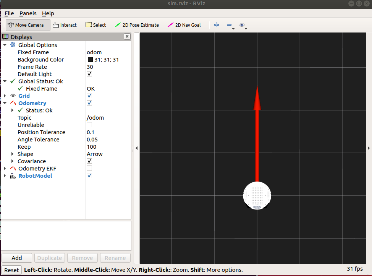Screen dimensions: 372x276
Task: Expand the Covariance settings
Action: pyautogui.click(x=12, y=161)
